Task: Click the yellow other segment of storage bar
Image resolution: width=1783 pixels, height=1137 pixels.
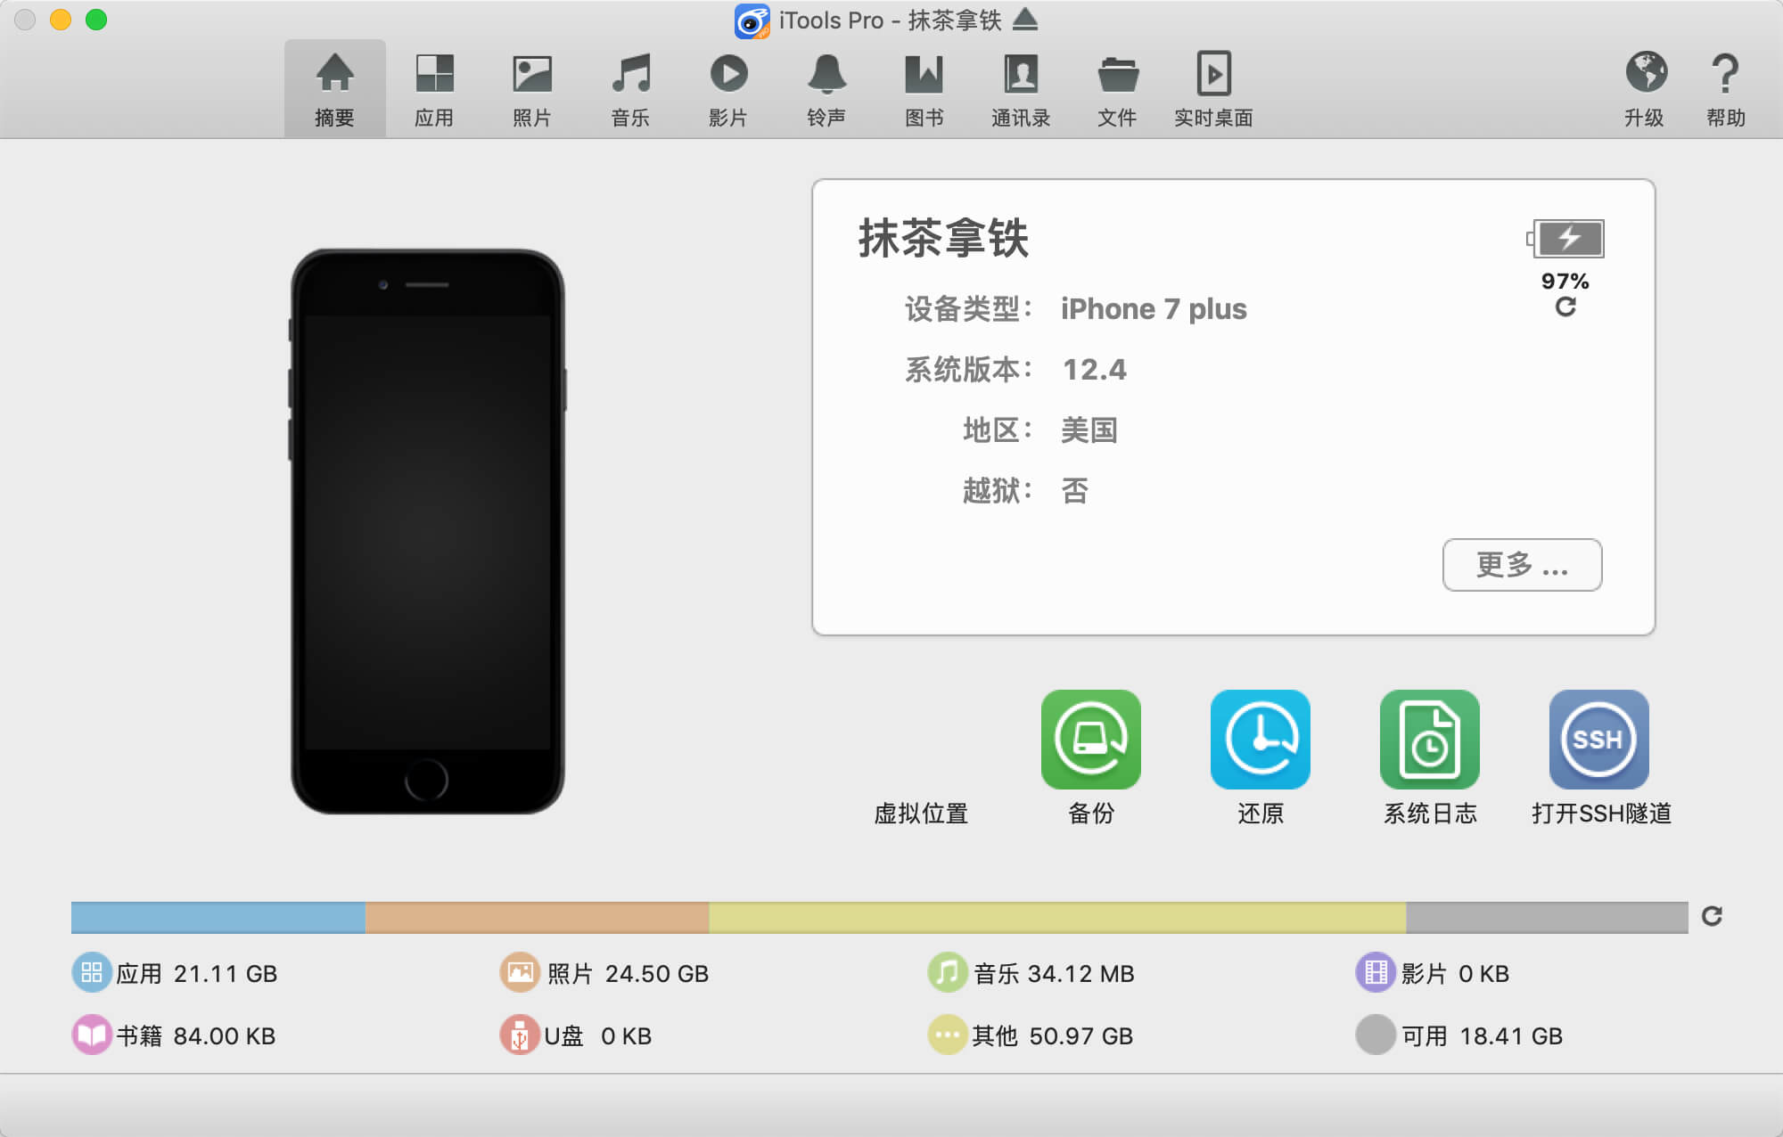Action: coord(1058,917)
